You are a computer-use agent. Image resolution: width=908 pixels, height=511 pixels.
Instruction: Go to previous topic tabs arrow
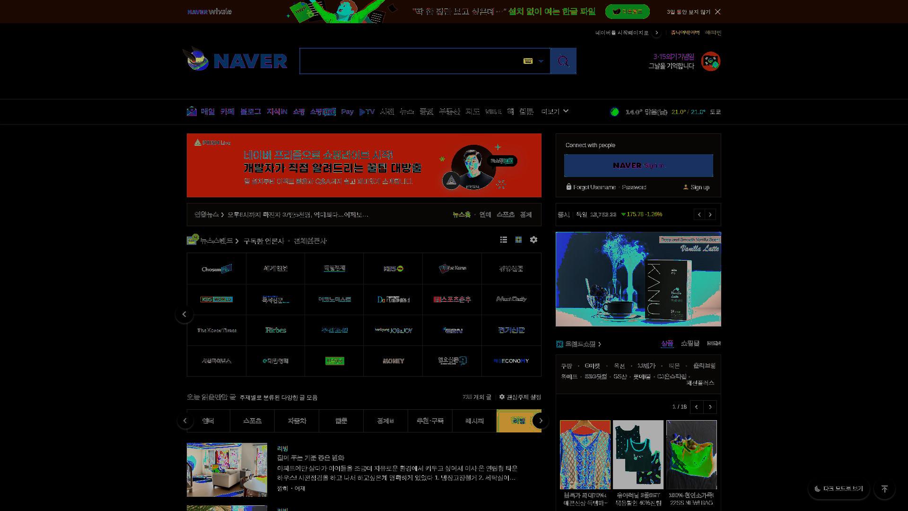[185, 421]
